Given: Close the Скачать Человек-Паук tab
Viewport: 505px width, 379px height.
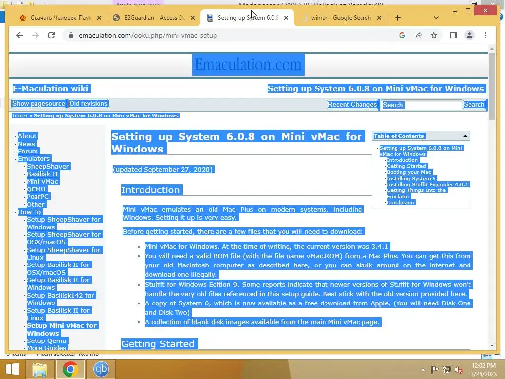Looking at the screenshot, I should point(99,18).
